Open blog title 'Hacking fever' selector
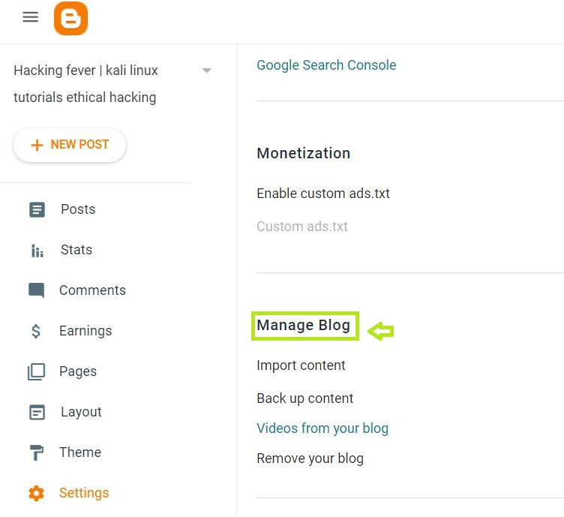The image size is (564, 517). (x=85, y=83)
